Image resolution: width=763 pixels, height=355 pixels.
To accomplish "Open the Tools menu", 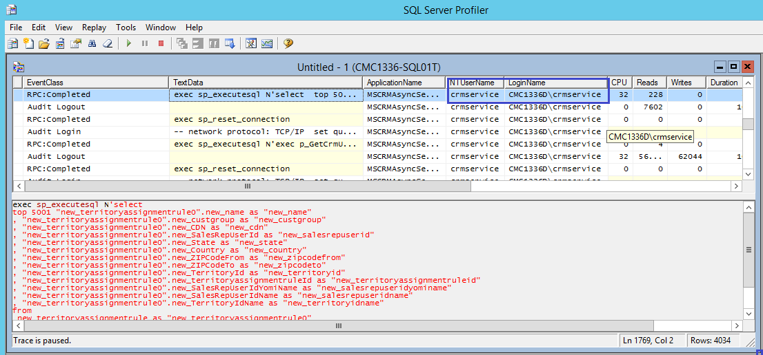I will click(x=126, y=28).
